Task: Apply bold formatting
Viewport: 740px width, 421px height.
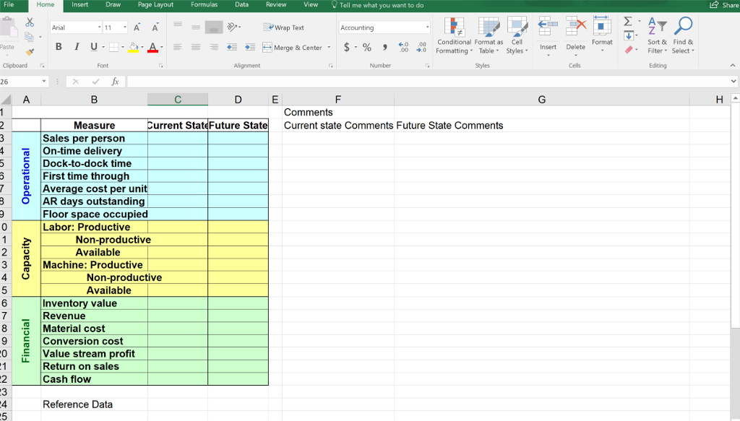Action: click(58, 46)
